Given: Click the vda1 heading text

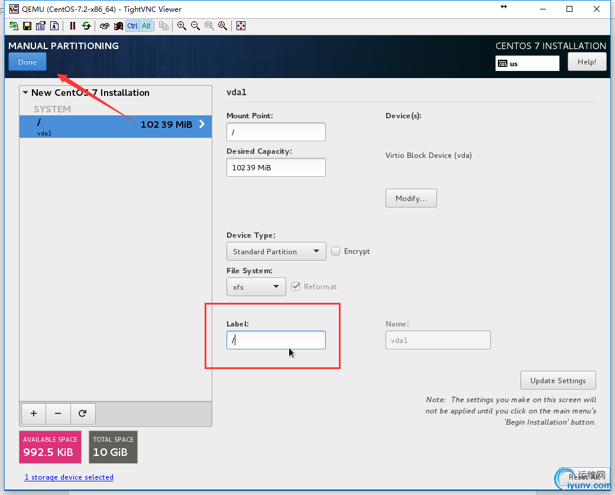Looking at the screenshot, I should (x=237, y=92).
